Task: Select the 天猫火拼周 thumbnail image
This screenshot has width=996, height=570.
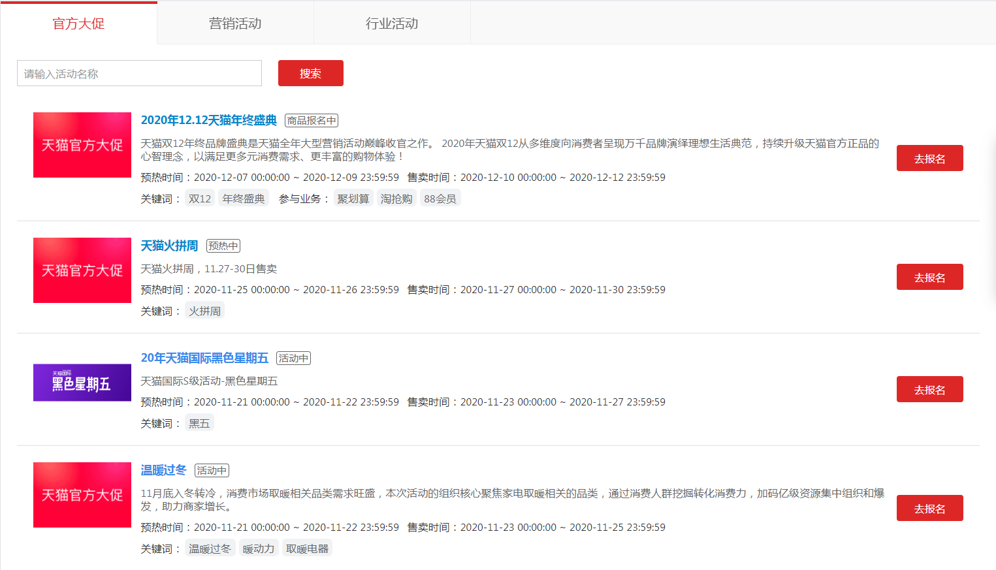Action: [x=82, y=270]
